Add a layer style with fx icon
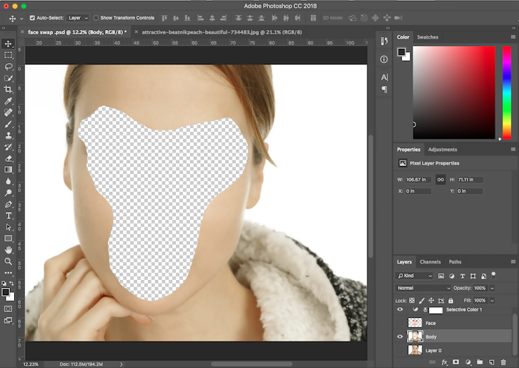 click(x=444, y=362)
